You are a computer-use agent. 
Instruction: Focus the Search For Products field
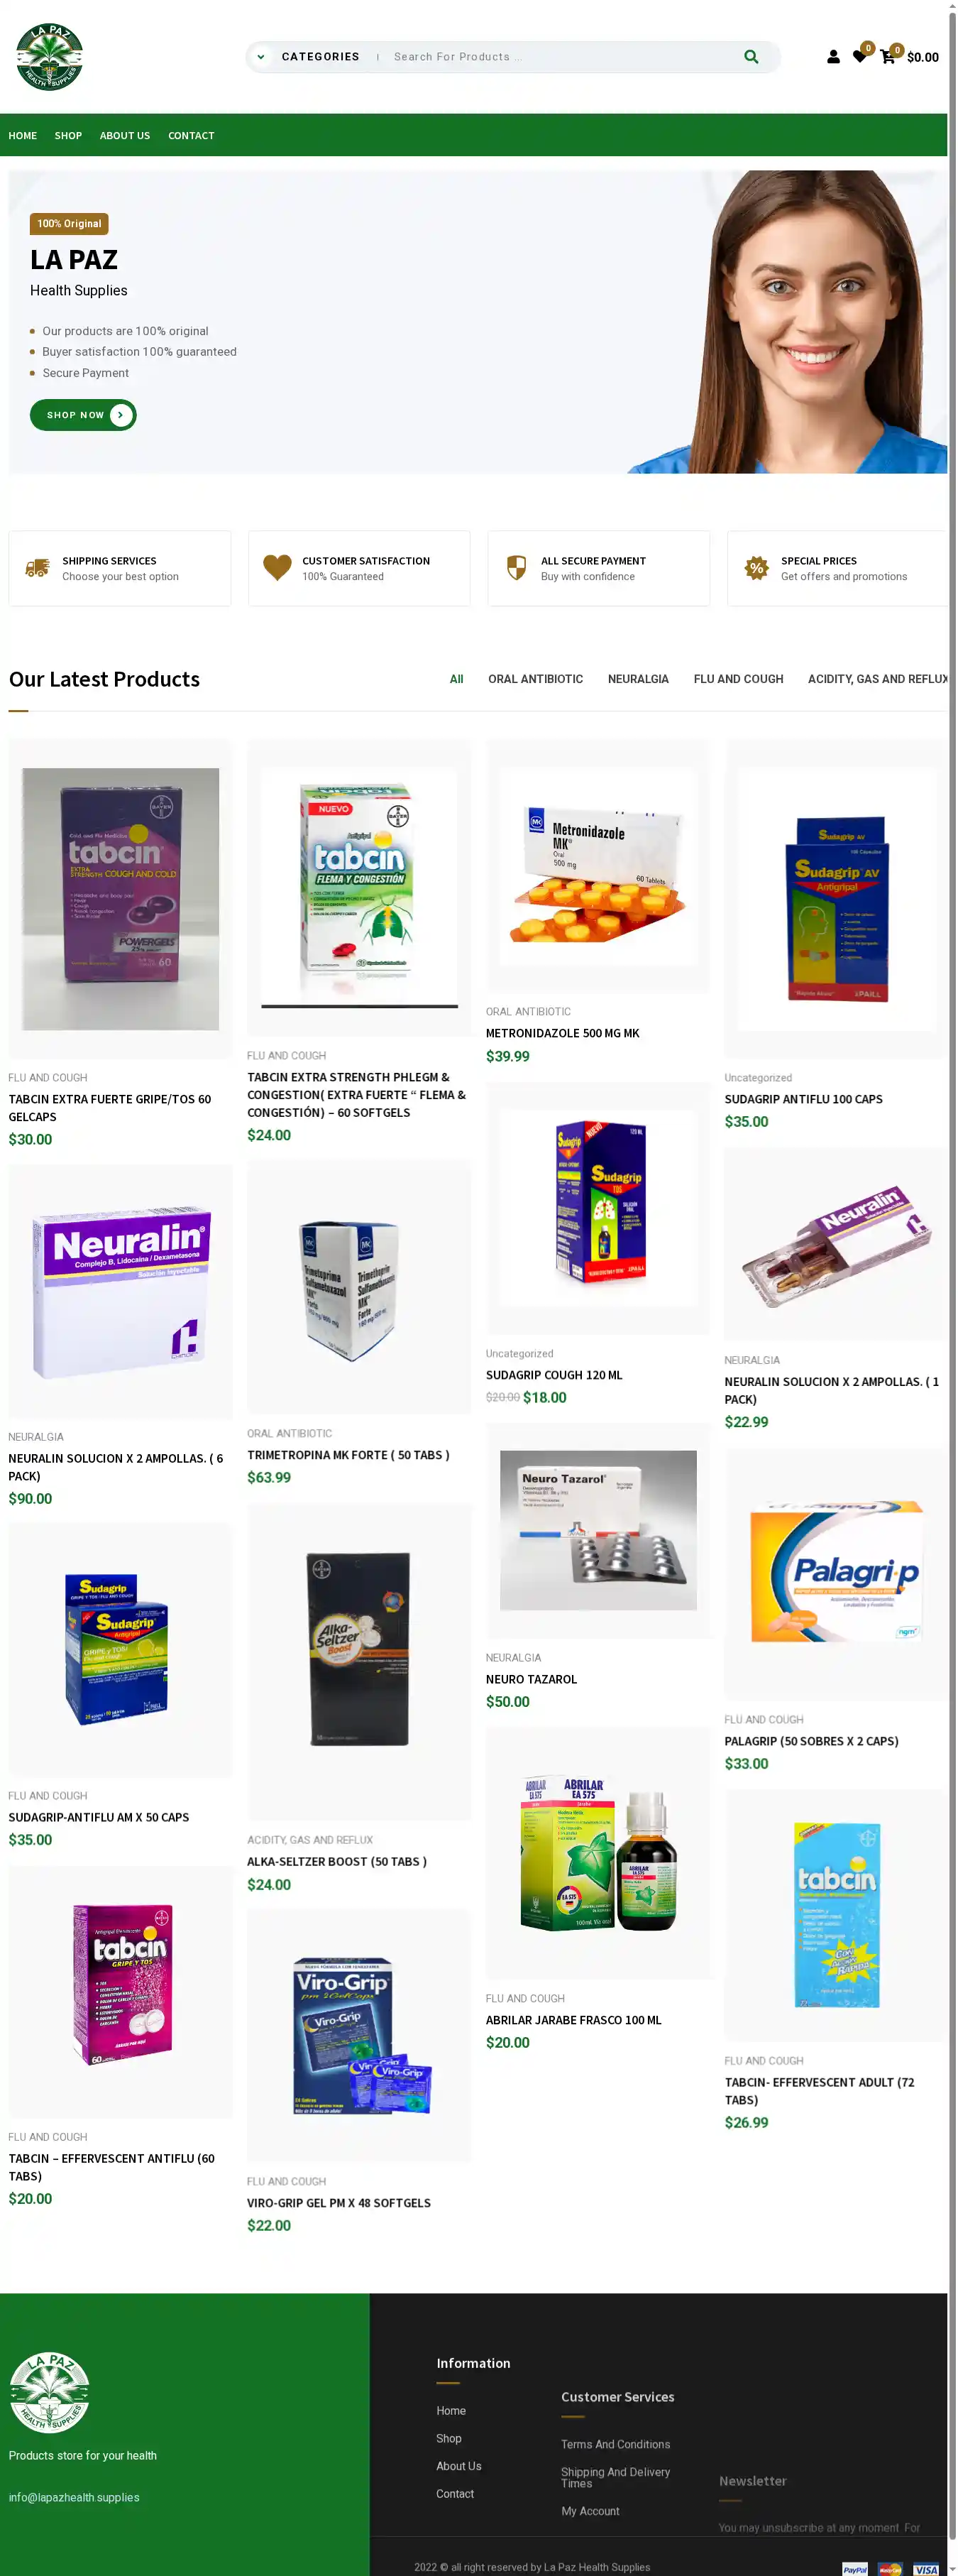coord(559,57)
